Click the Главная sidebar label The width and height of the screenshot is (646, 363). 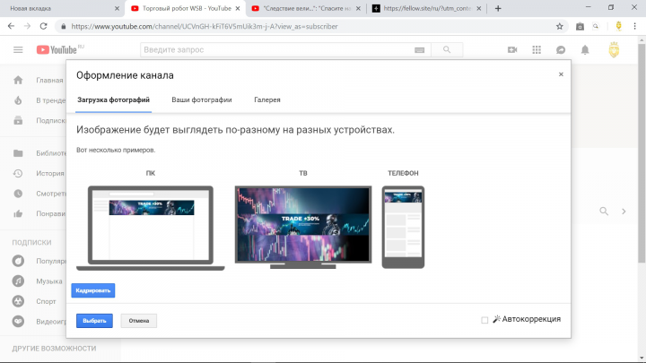[x=49, y=81]
